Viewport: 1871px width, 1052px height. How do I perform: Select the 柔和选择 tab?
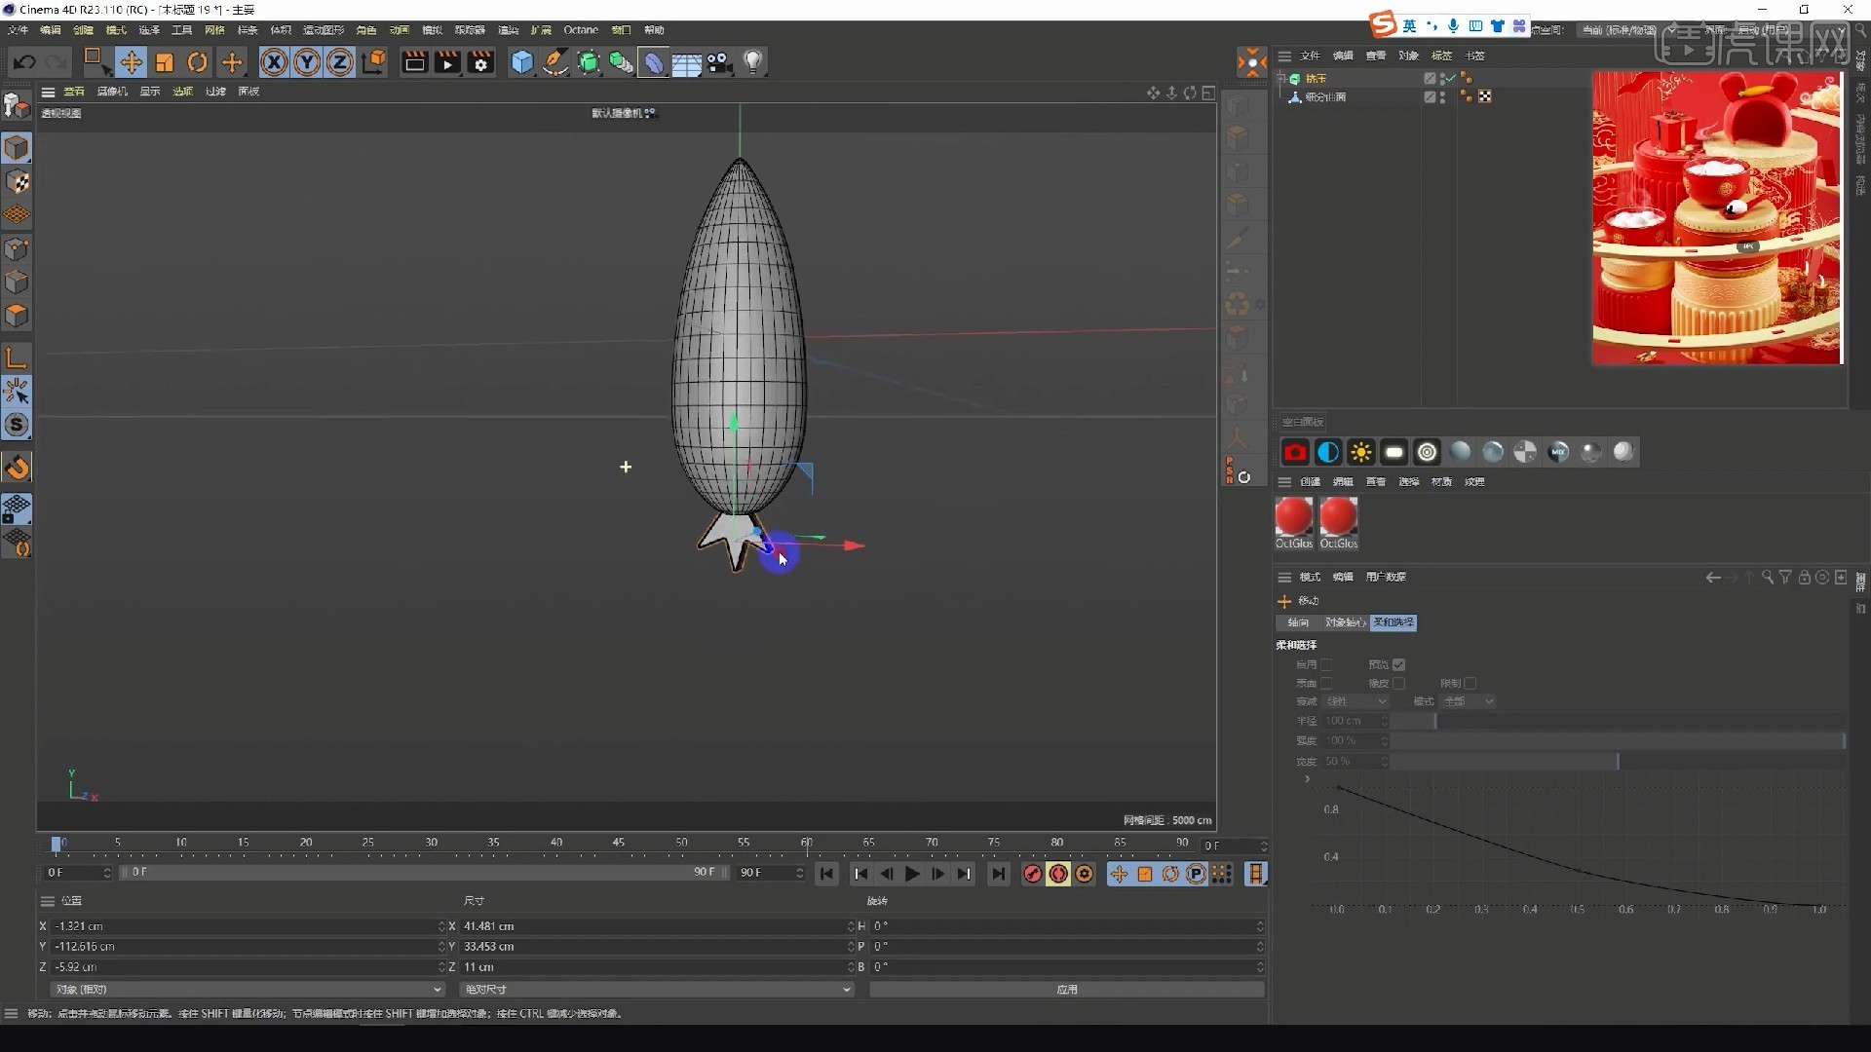click(x=1394, y=622)
